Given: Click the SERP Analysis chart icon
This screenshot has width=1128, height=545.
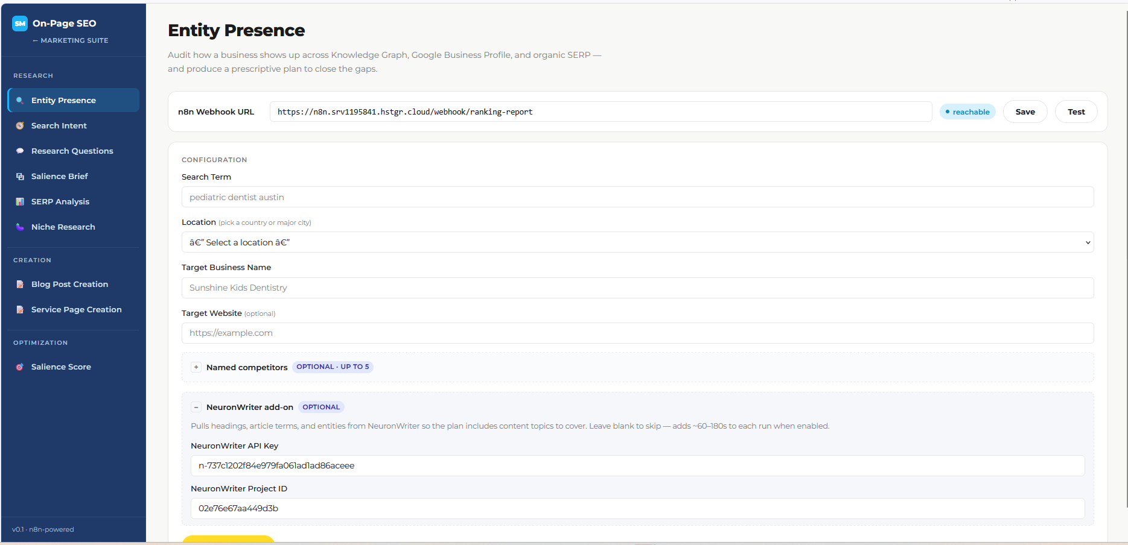Looking at the screenshot, I should (x=20, y=202).
